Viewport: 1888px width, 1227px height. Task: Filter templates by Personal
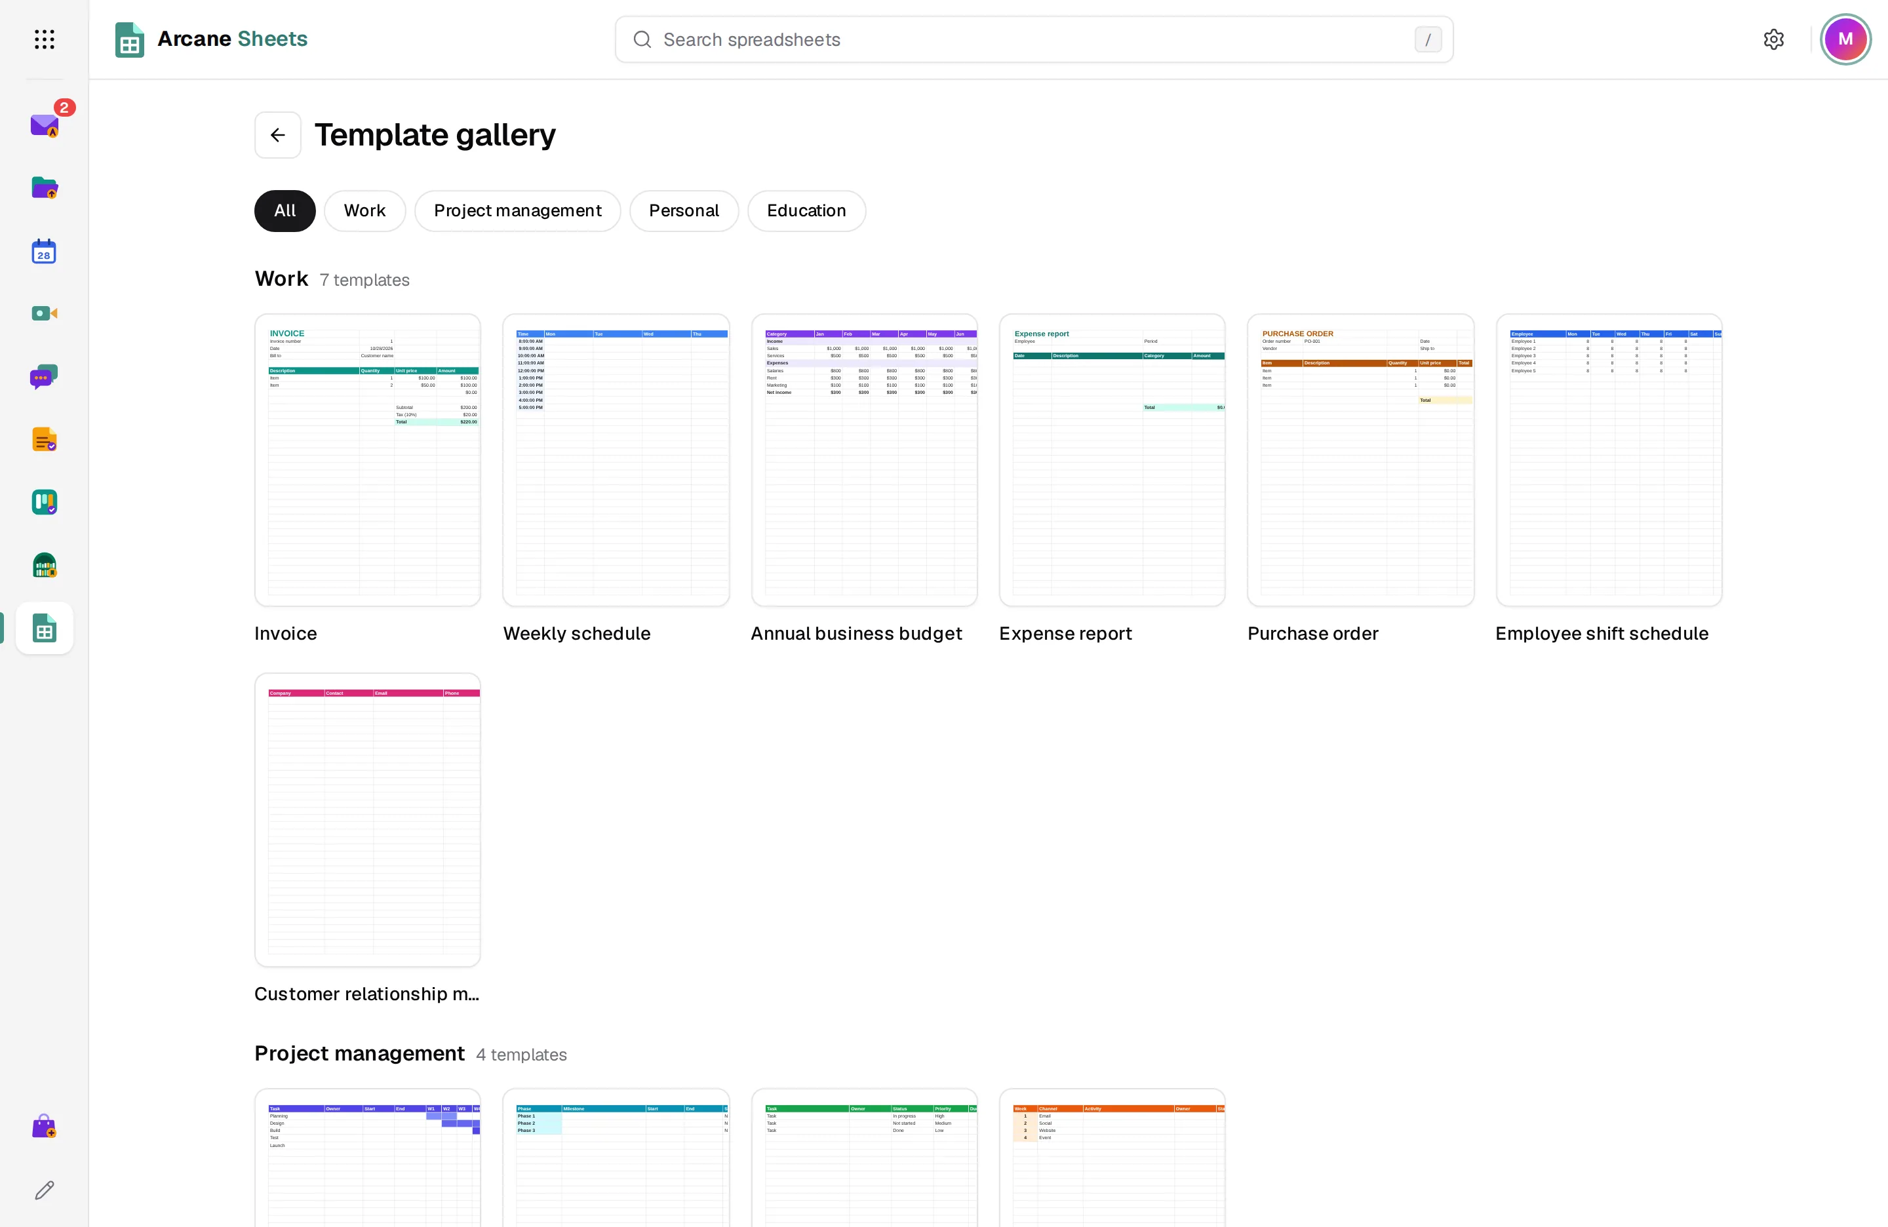tap(684, 210)
